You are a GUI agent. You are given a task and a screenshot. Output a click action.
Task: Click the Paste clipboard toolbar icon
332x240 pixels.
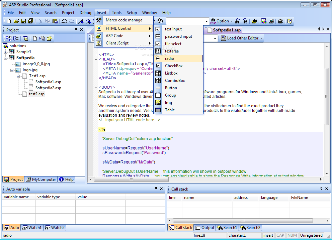[x=55, y=21]
